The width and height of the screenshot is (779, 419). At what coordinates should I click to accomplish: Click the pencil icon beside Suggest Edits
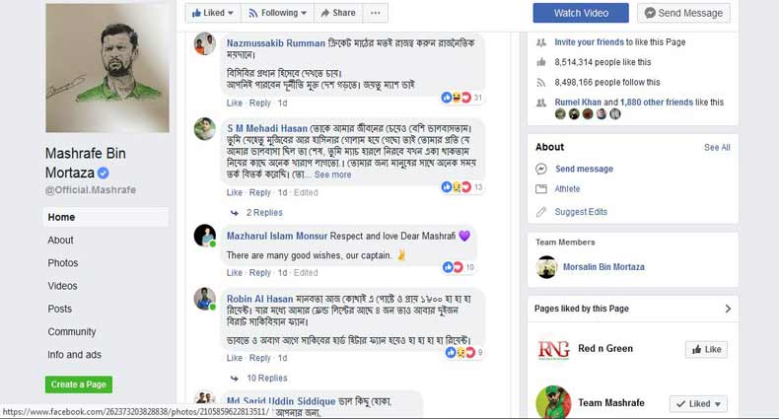(541, 212)
